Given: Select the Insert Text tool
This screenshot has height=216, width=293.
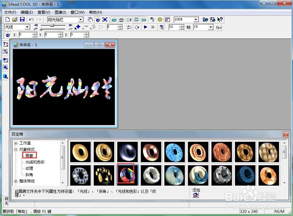Looking at the screenshot, I should tap(5, 44).
